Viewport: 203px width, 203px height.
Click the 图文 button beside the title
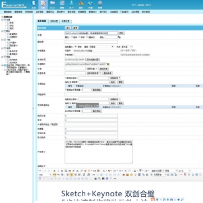pyautogui.click(x=122, y=33)
